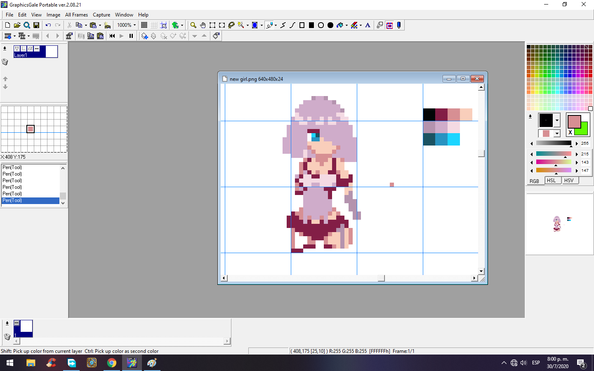Toggle the black grid display icon

point(144,25)
